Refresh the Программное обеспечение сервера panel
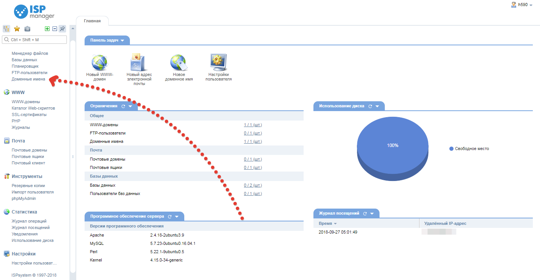Screen dimensions: 540x280 (x=170, y=217)
